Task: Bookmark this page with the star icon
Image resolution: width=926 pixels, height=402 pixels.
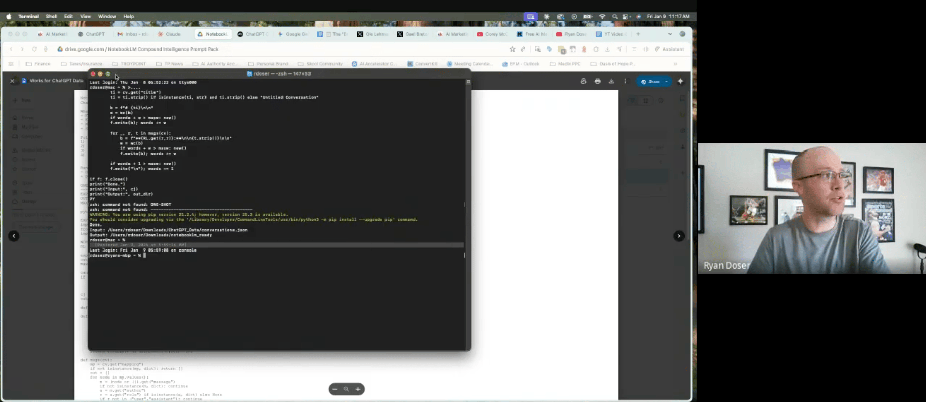Action: (512, 49)
